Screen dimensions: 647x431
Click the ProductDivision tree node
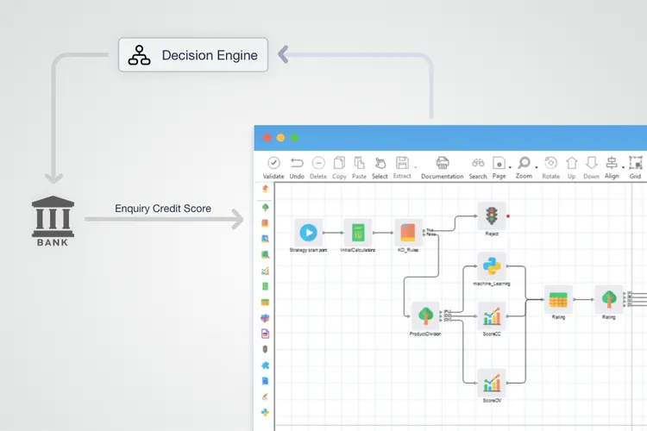click(425, 315)
